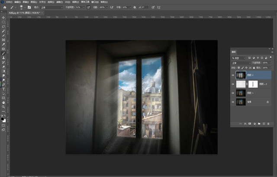
Task: Set foreground color swatch
Action: click(x=3, y=119)
